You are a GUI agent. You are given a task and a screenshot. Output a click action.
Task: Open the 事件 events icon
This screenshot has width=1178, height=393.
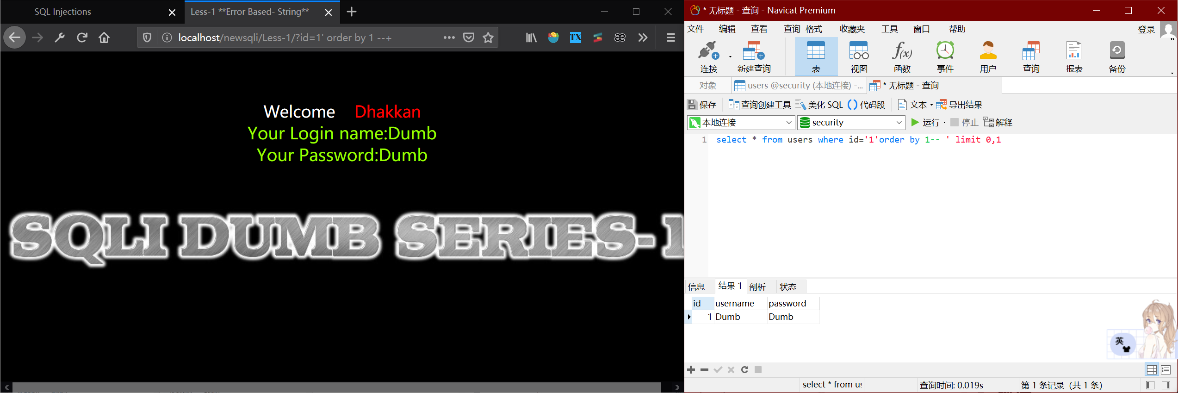point(945,57)
